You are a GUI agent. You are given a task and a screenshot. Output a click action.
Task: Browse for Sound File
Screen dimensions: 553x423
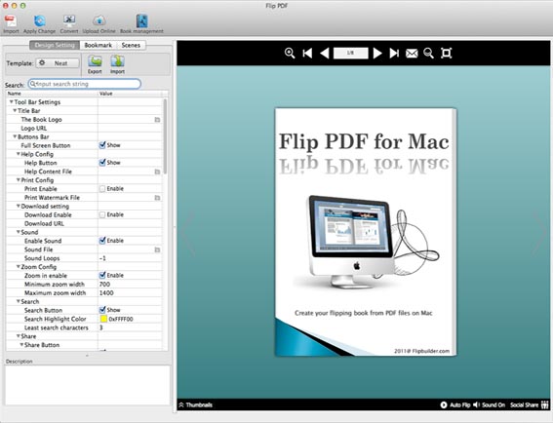[157, 250]
